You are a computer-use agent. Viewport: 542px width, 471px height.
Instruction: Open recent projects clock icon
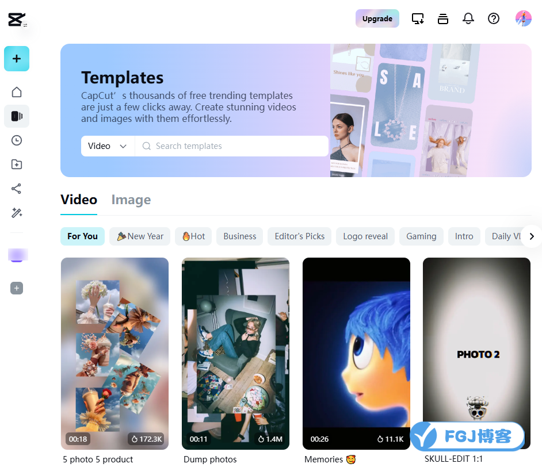pos(17,140)
